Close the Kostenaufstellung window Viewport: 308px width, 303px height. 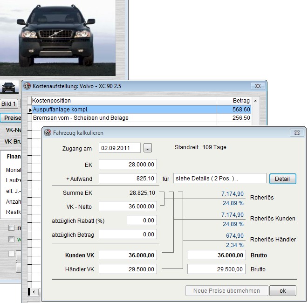[x=257, y=86]
